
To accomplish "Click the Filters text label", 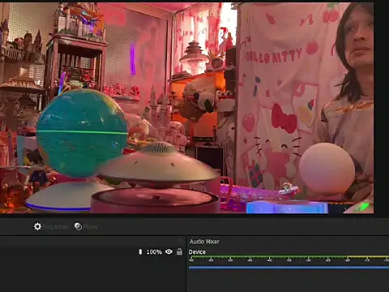I will pyautogui.click(x=90, y=226).
